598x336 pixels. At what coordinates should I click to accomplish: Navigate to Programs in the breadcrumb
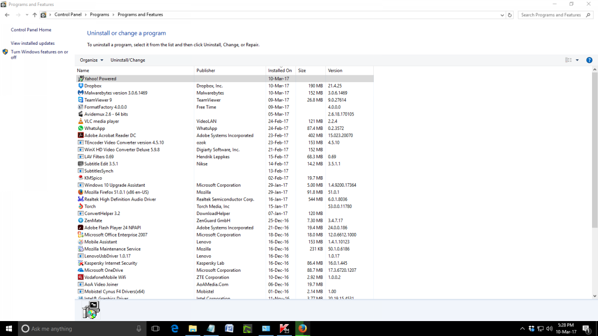[100, 15]
